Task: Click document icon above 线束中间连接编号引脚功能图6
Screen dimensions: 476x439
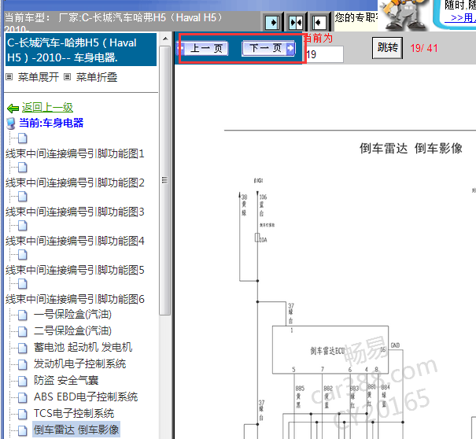Action: [x=23, y=284]
